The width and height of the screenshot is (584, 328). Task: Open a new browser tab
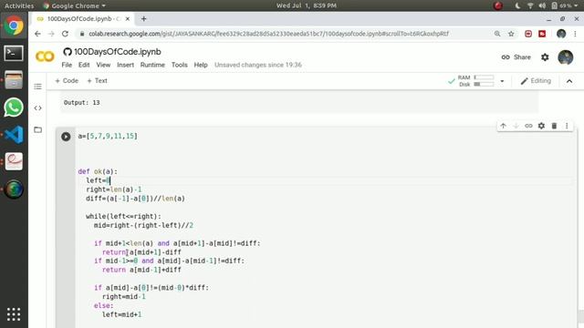(144, 18)
